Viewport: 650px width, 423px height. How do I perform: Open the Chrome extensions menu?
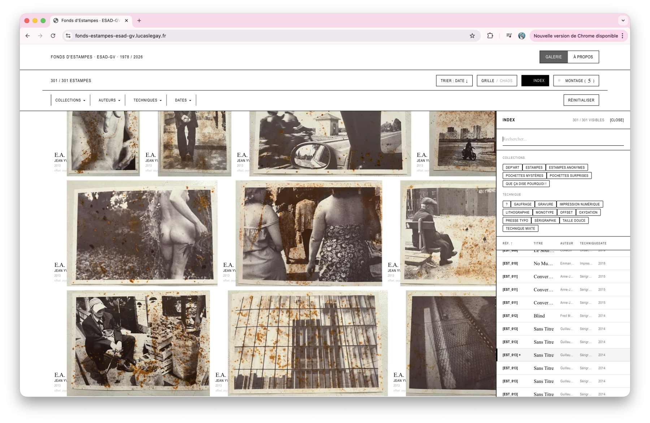click(490, 36)
